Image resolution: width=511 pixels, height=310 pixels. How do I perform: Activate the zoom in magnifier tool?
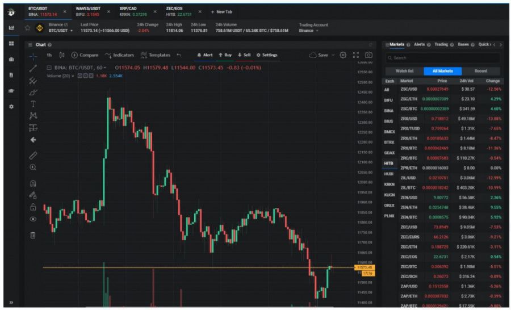pos(33,167)
